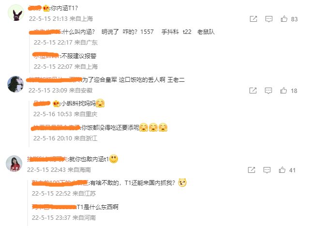
Task: Like the comment with 83 likes
Action: point(284,19)
